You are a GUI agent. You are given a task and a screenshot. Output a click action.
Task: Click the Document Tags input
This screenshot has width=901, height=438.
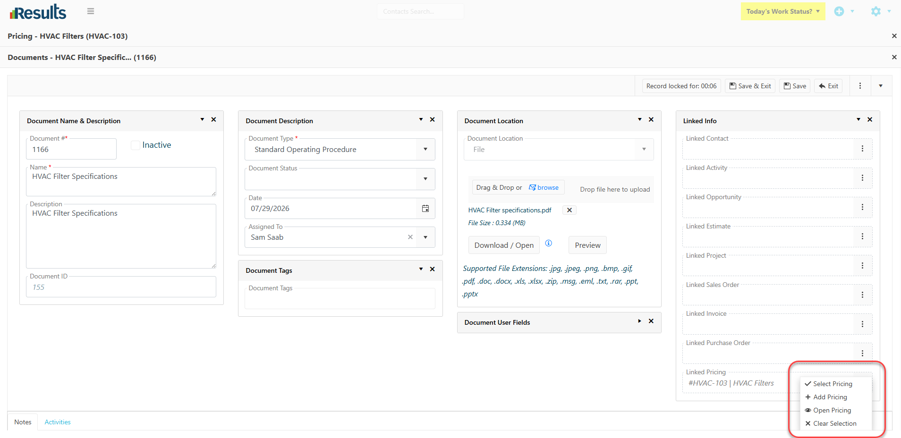[x=340, y=298]
